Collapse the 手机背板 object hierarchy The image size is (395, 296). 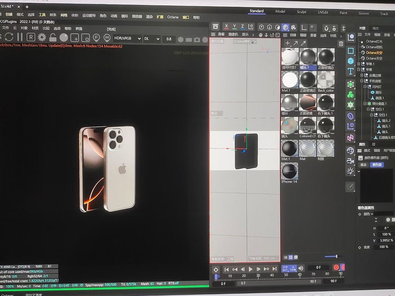tap(362, 81)
